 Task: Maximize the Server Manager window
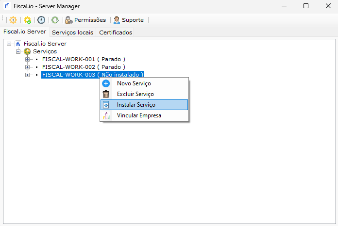tap(306, 6)
